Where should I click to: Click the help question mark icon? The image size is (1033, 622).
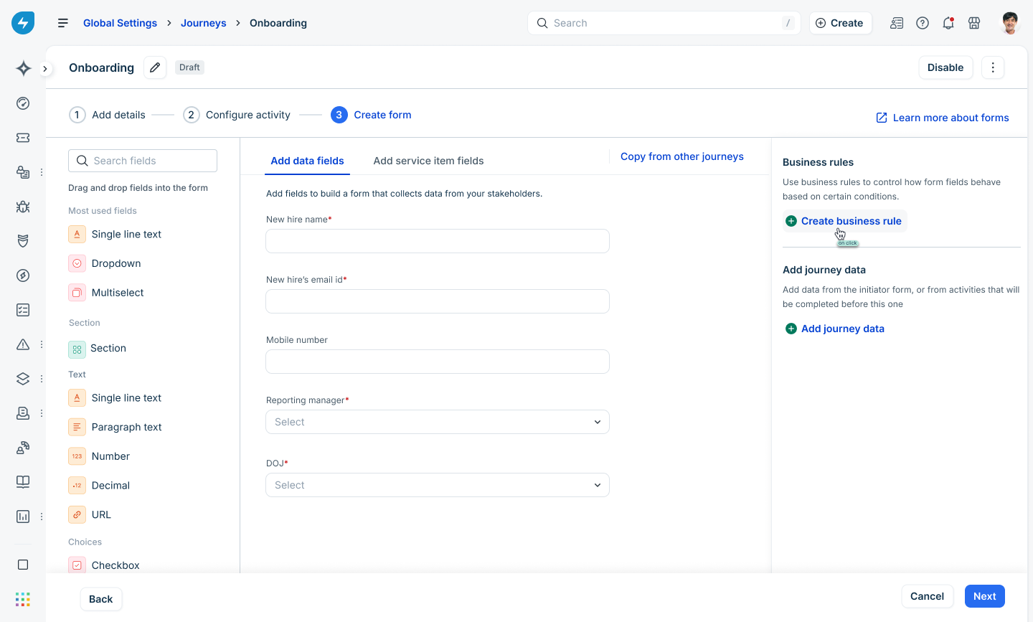923,23
